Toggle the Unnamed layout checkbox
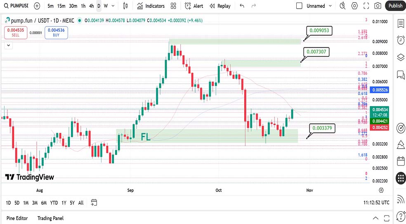 click(299, 6)
